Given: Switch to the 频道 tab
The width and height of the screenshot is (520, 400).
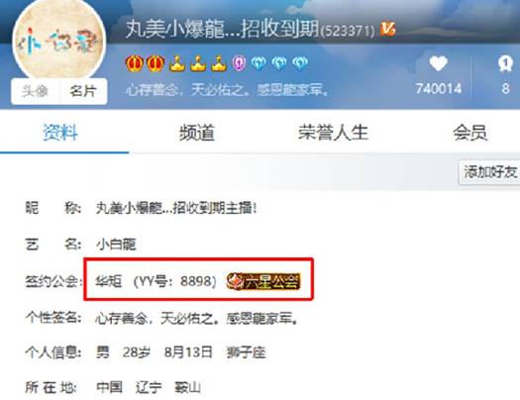Looking at the screenshot, I should [x=197, y=133].
